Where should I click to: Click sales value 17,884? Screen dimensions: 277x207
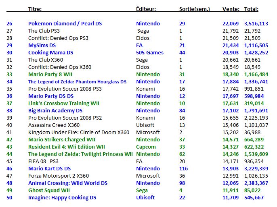pos(231,82)
